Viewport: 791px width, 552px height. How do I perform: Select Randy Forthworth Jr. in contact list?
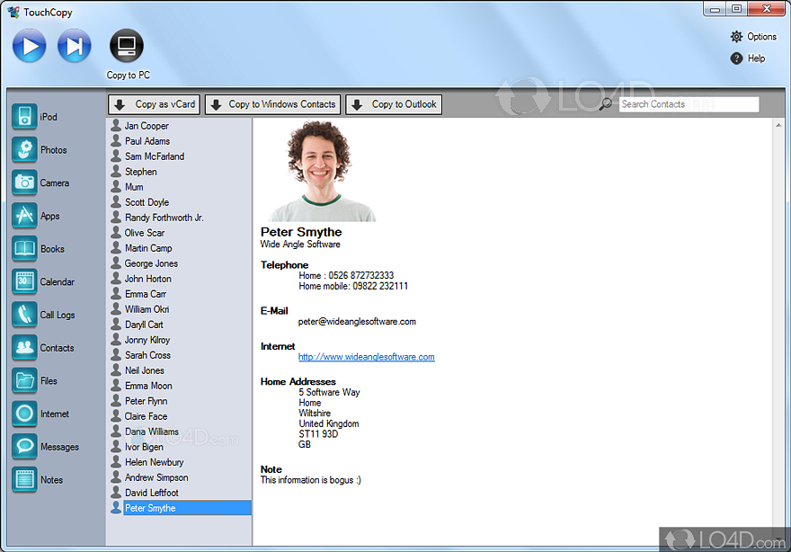(164, 218)
